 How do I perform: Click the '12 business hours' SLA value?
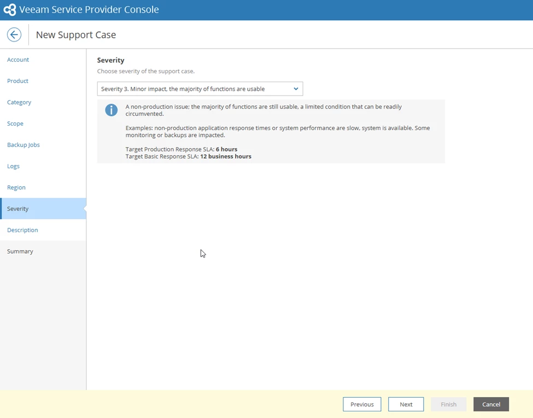click(226, 156)
